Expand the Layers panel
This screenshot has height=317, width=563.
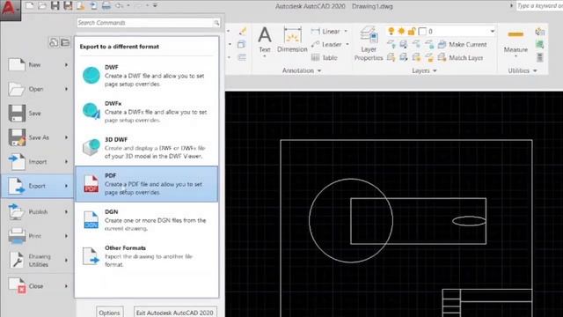tap(424, 70)
